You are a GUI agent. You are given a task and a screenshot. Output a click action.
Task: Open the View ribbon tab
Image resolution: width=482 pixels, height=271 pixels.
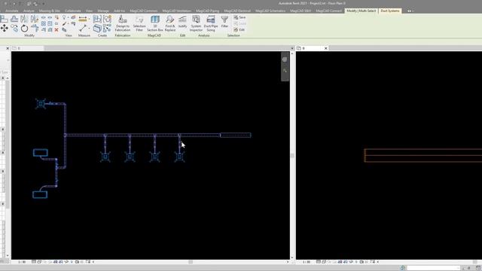tap(89, 11)
